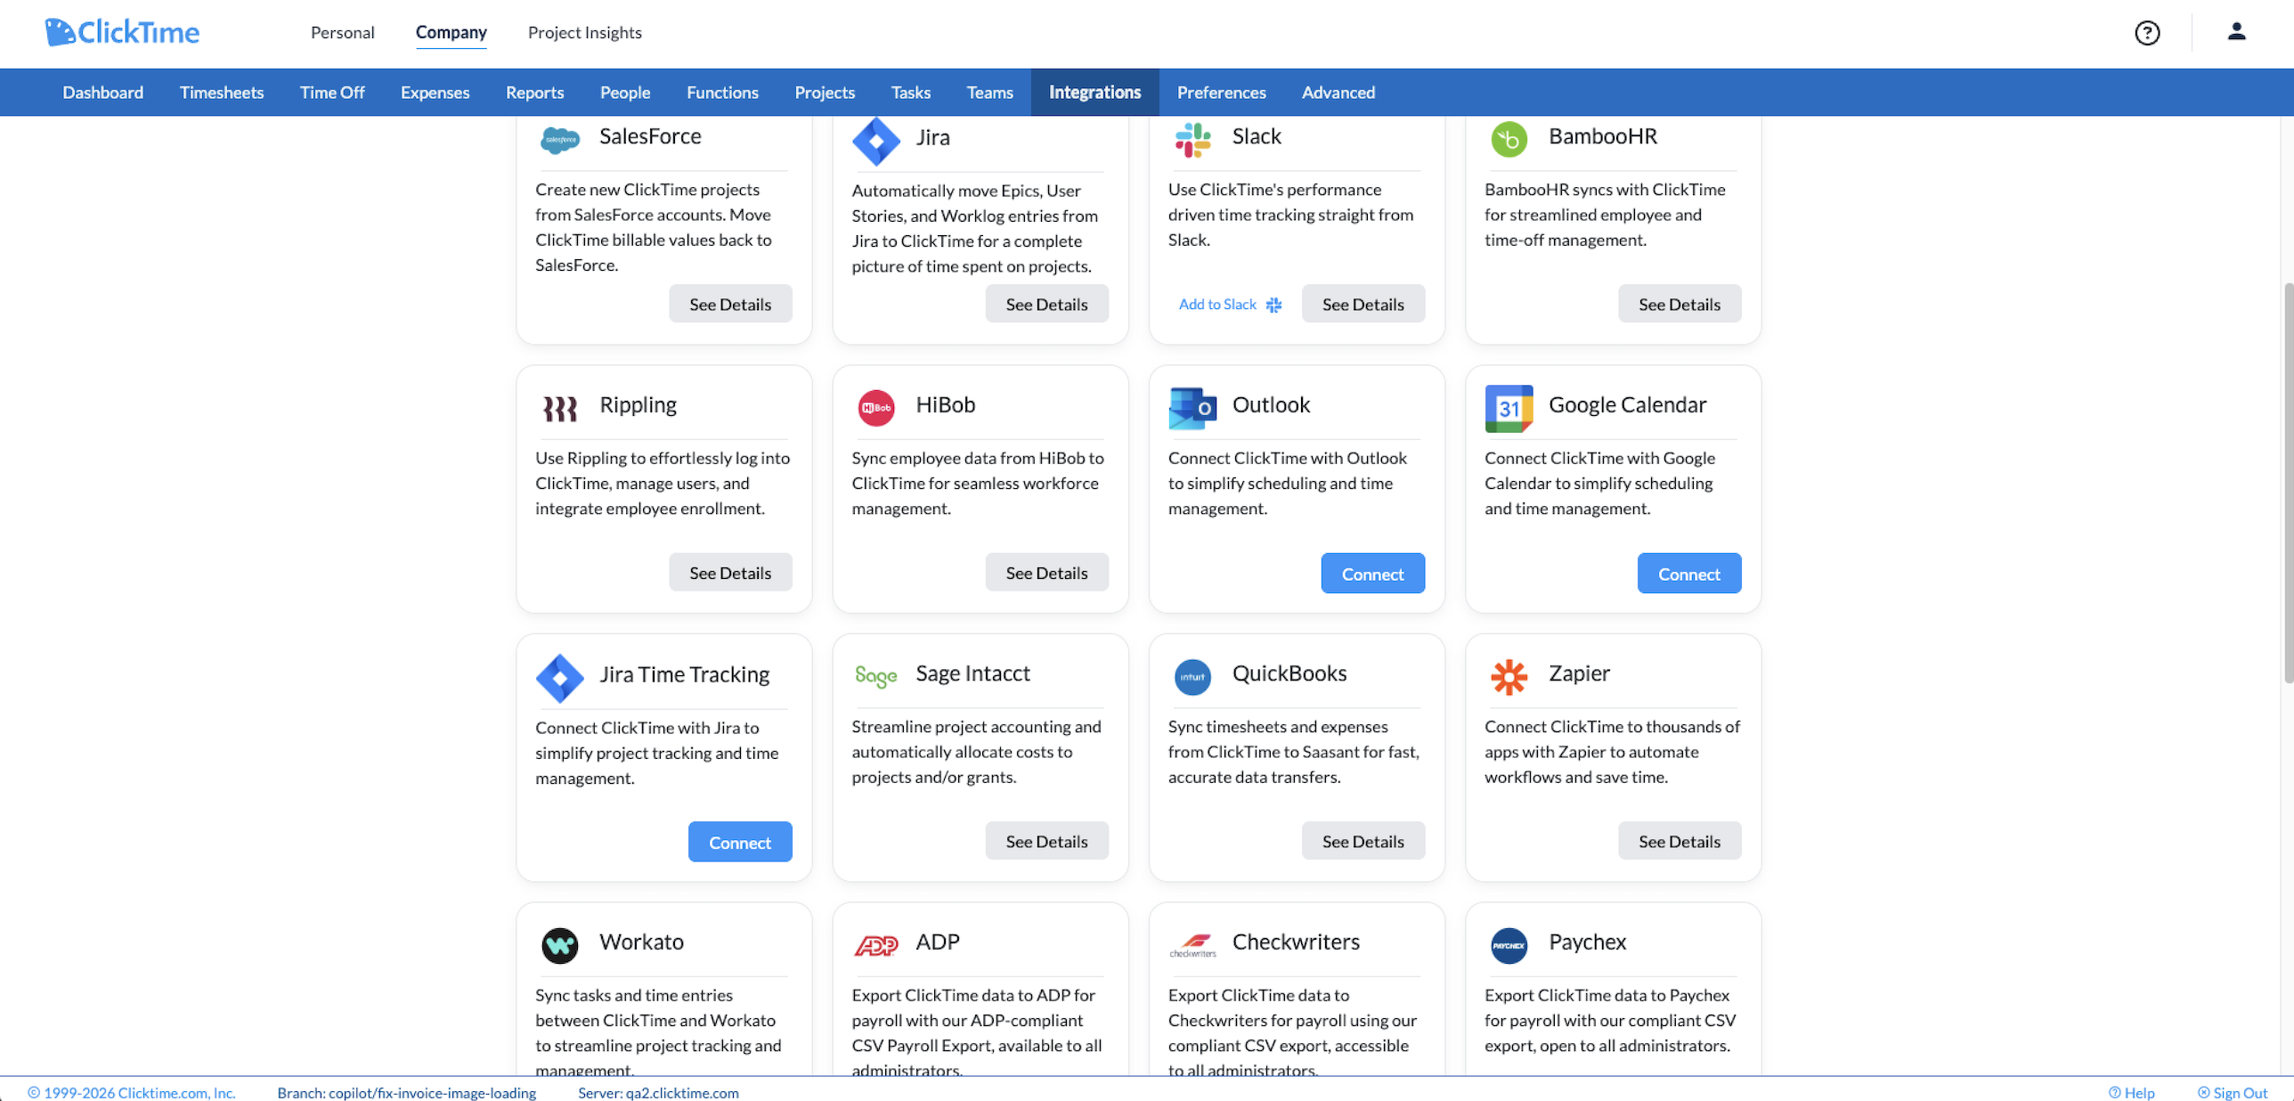The image size is (2294, 1101).
Task: Open the Functions menu item
Action: click(x=722, y=93)
